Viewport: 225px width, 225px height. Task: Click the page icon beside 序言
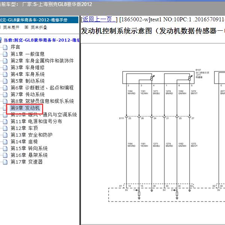tap(5, 47)
